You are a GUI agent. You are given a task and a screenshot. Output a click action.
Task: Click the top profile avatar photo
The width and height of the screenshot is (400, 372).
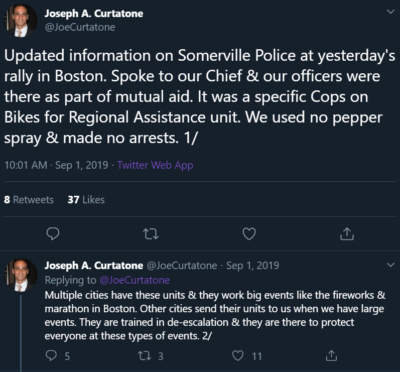(x=21, y=21)
